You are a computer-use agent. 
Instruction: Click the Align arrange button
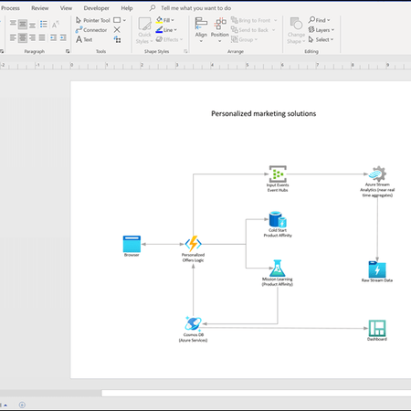[201, 29]
